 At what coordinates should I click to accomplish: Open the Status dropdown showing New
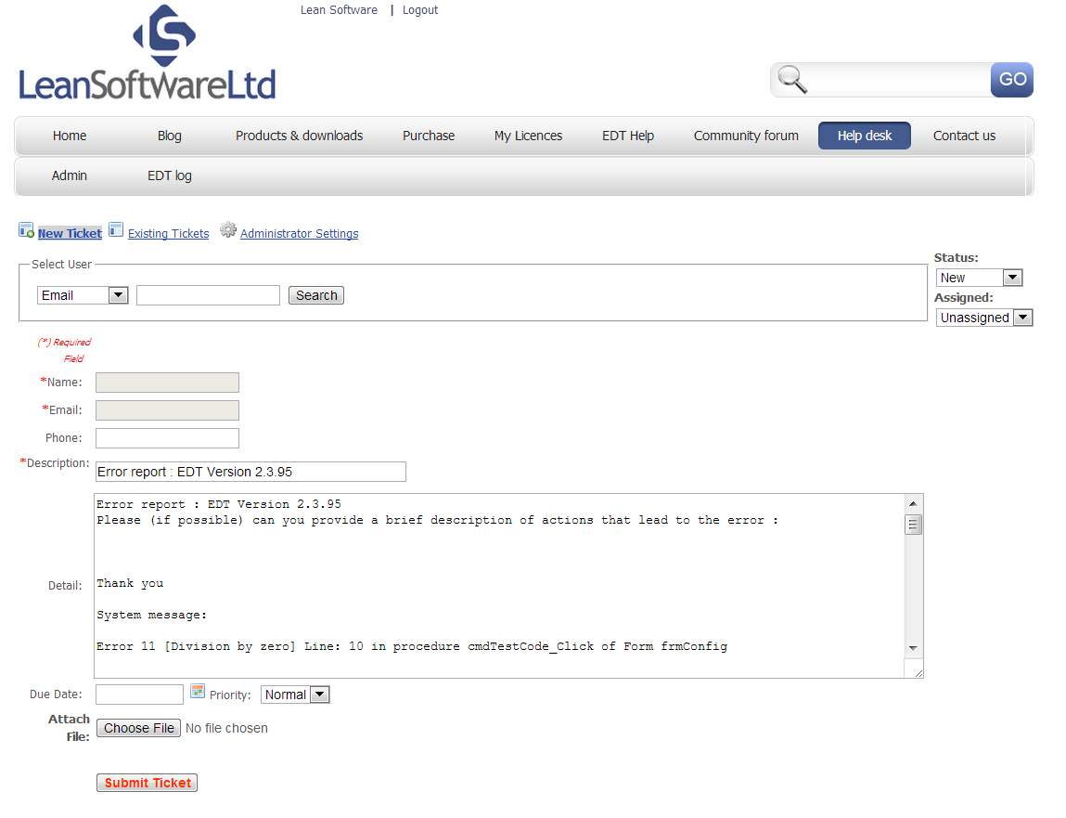(980, 278)
